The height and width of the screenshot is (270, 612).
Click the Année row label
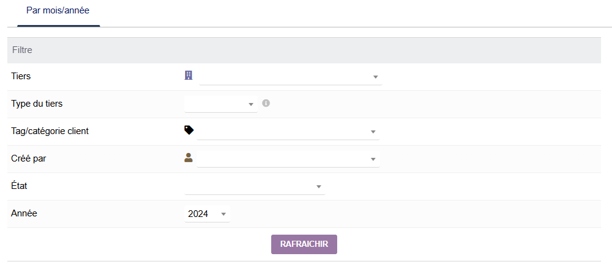click(24, 213)
